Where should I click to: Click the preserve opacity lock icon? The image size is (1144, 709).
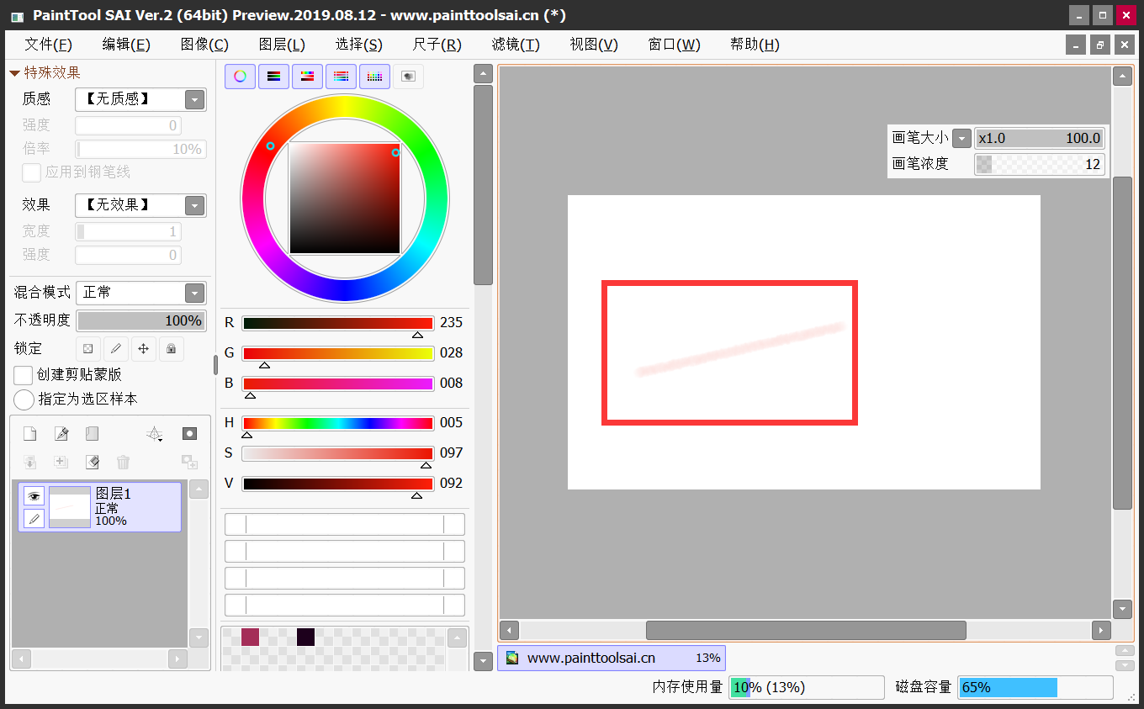tap(88, 348)
